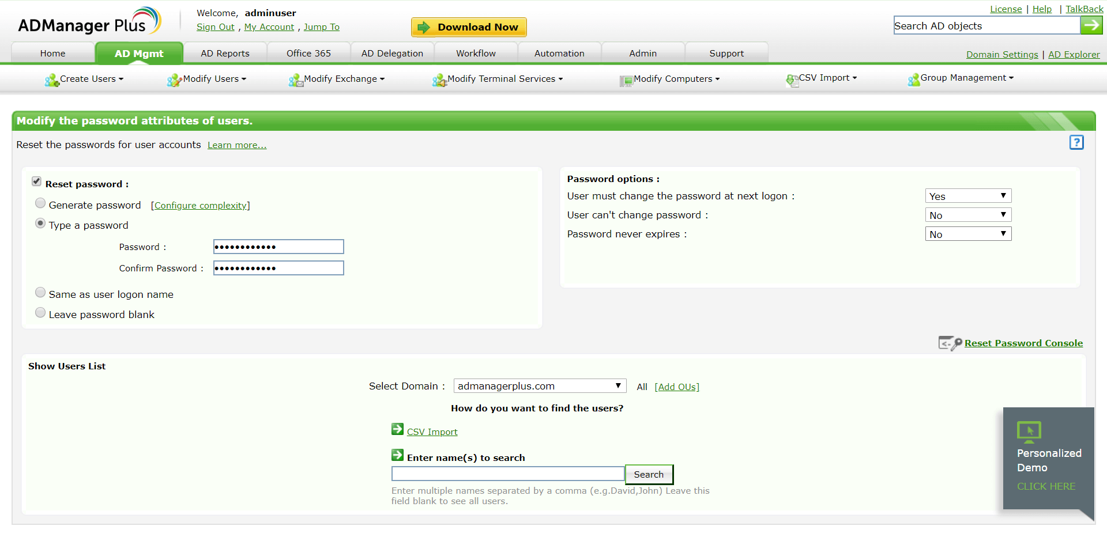
Task: Open the License link
Action: 1006,9
